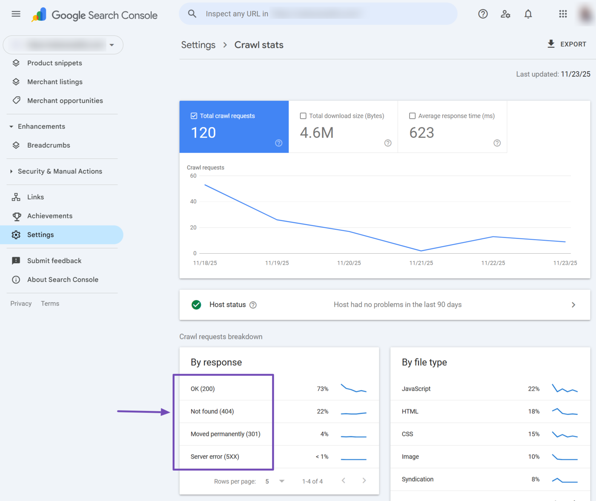Uncheck the Total crawl requests checkbox
Screen dimensions: 596x501
pyautogui.click(x=194, y=115)
